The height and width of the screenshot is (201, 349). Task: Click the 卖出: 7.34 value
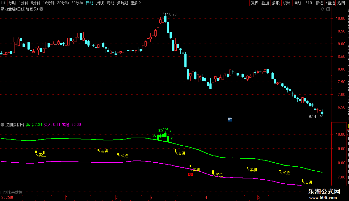(x=34, y=125)
